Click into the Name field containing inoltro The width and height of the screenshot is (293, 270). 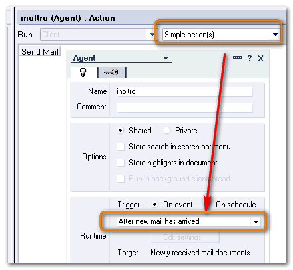pyautogui.click(x=184, y=91)
